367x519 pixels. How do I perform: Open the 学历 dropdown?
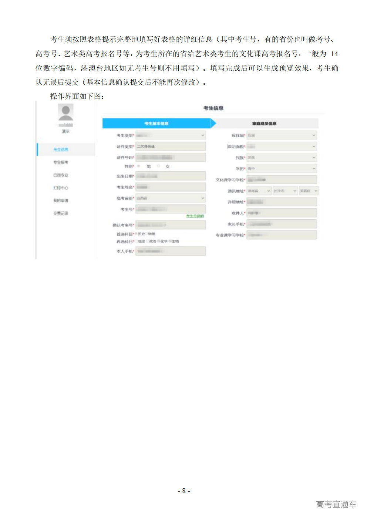(282, 169)
